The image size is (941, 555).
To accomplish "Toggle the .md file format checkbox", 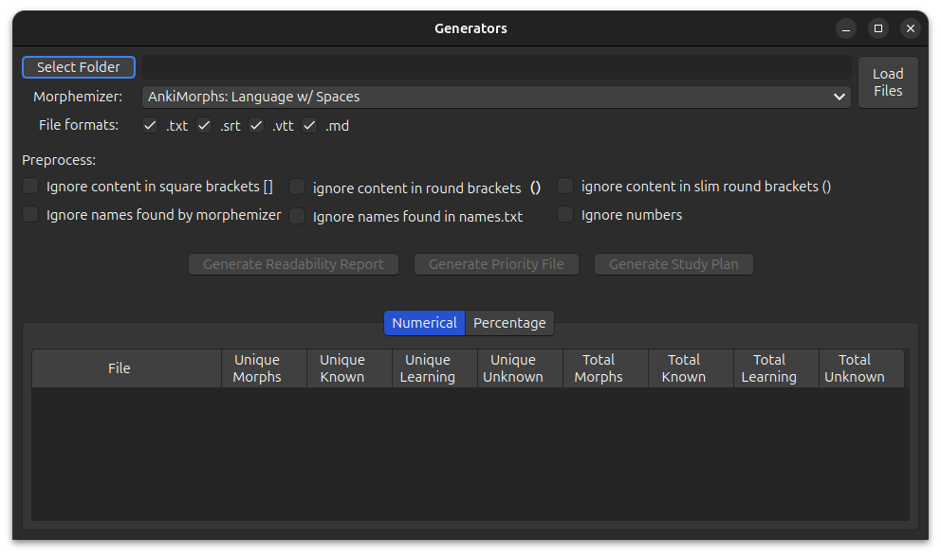I will click(x=309, y=125).
